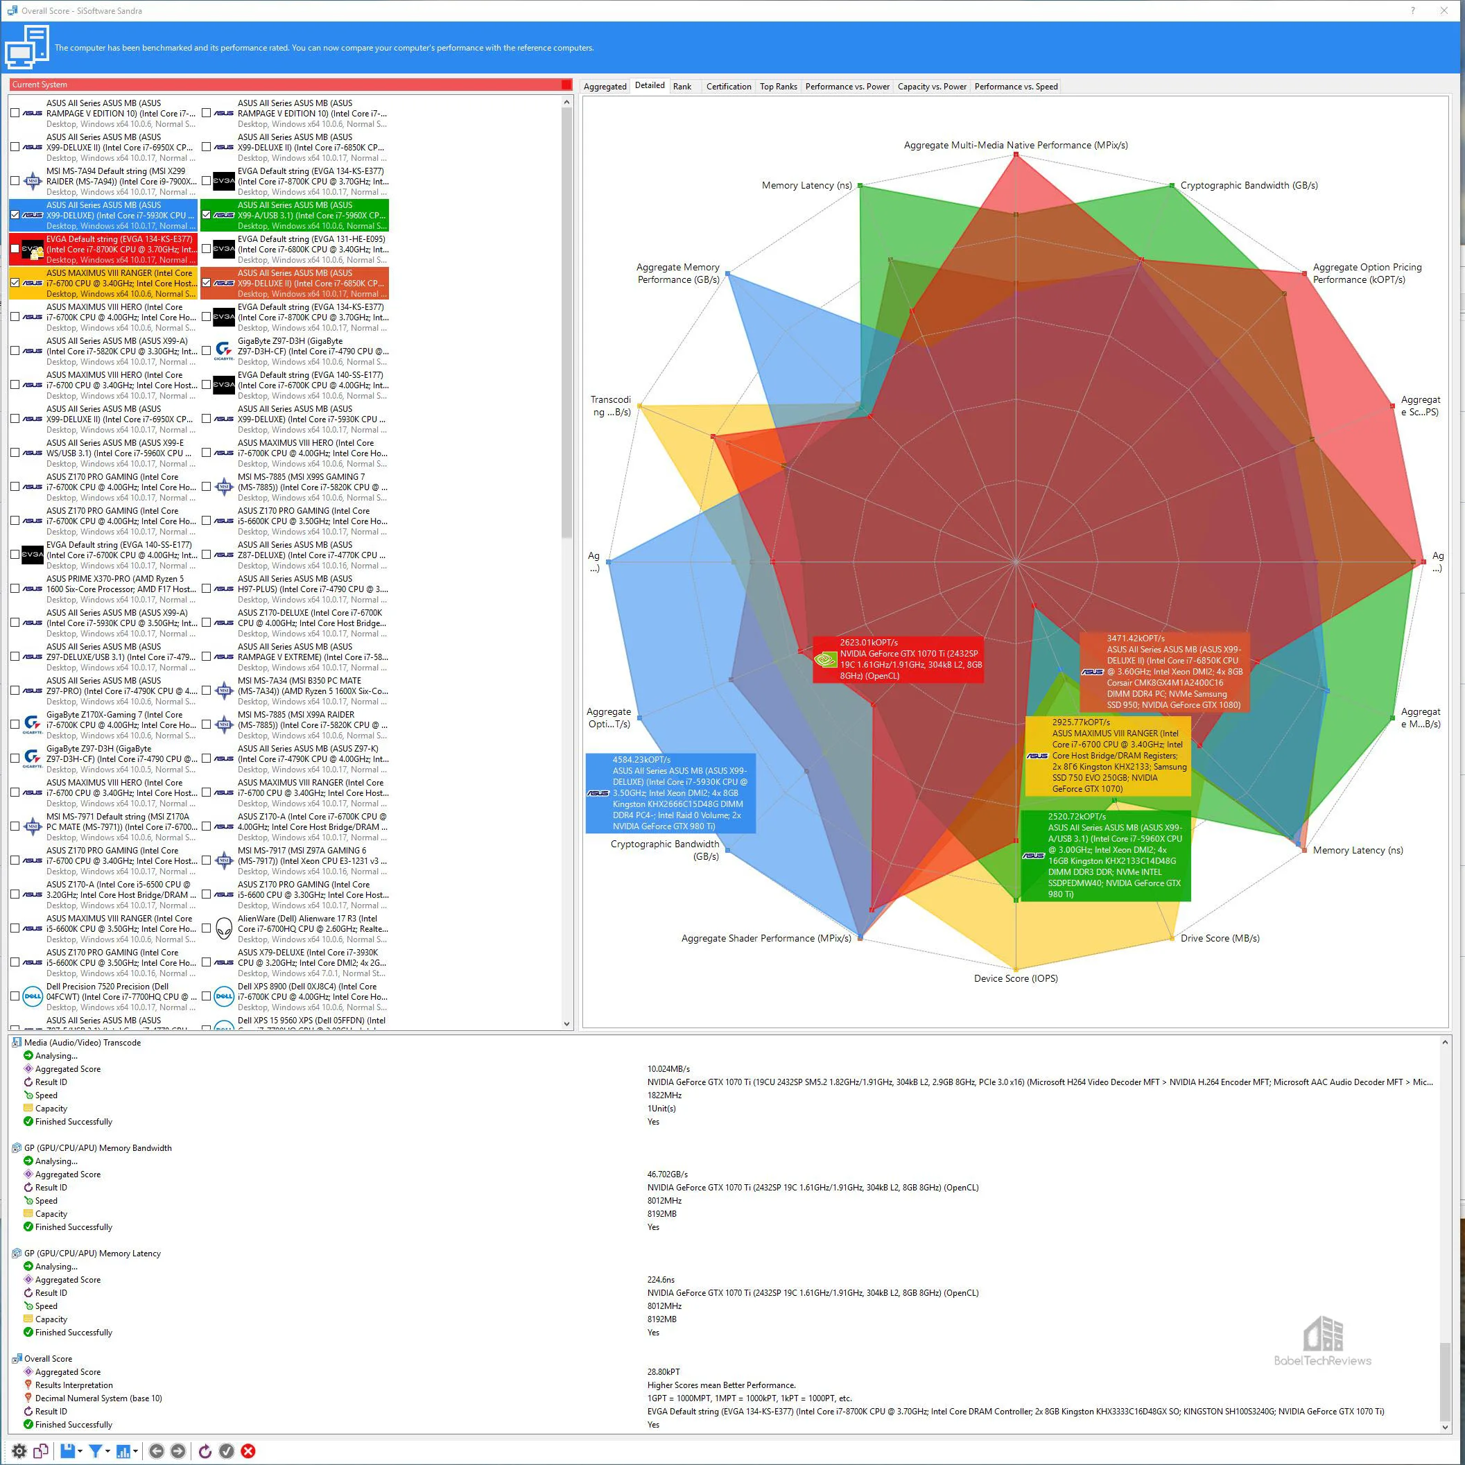This screenshot has width=1465, height=1465.
Task: Check the Dell XPS 8900 i7-6700K checkbox
Action: point(206,996)
